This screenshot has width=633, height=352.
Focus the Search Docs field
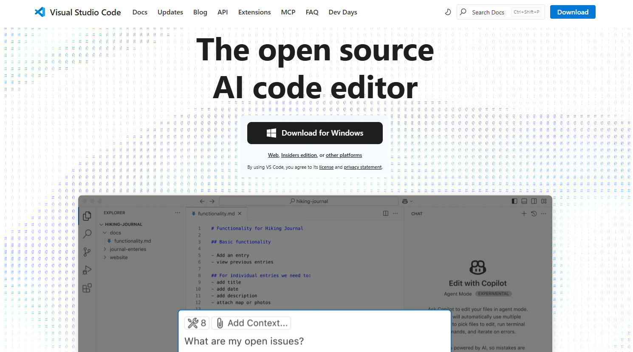[x=489, y=12]
